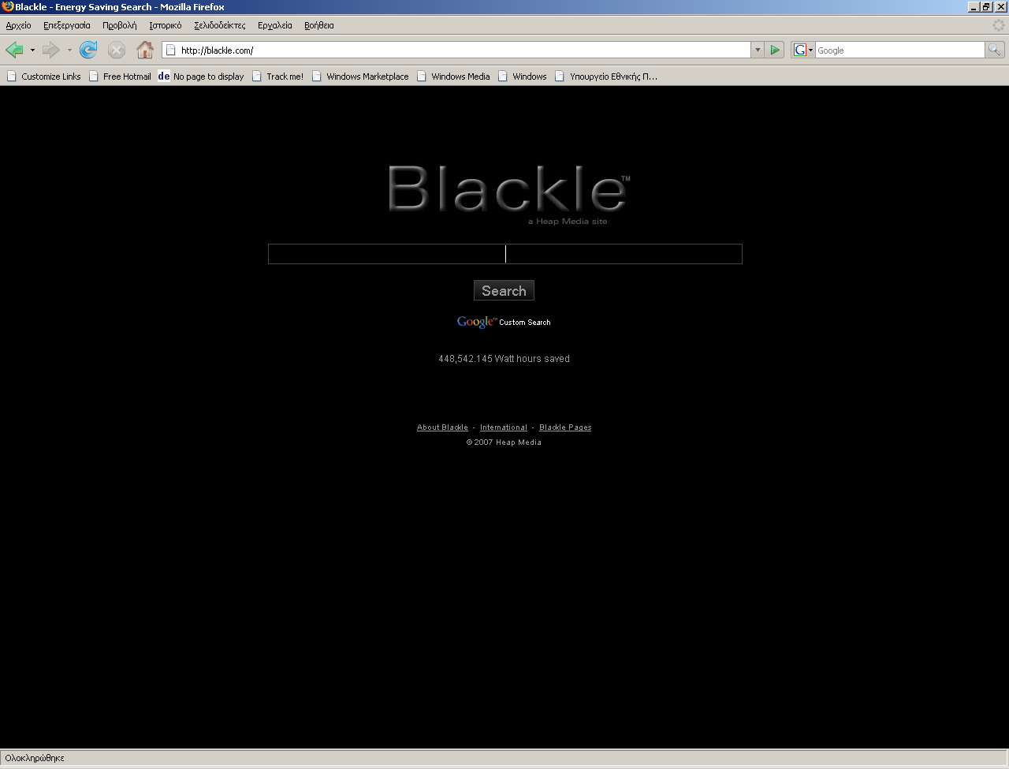
Task: Click the Blackle search text field
Action: (504, 254)
